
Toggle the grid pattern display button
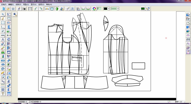point(52,9)
